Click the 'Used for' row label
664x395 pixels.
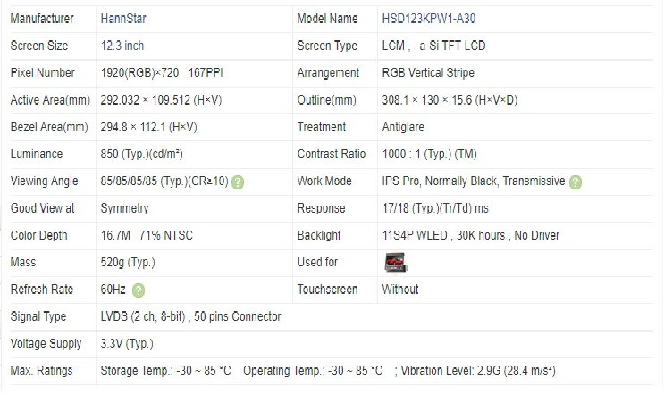[317, 263]
